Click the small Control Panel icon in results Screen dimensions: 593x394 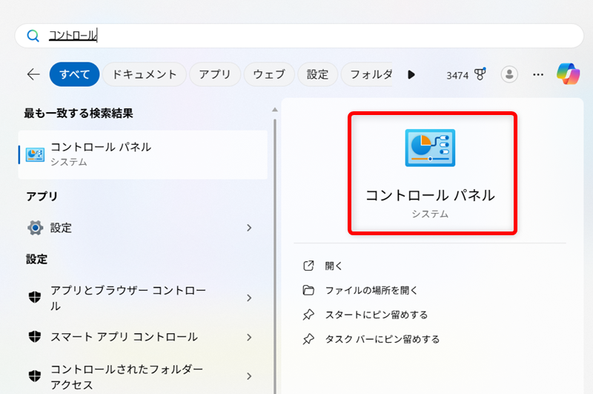click(35, 154)
